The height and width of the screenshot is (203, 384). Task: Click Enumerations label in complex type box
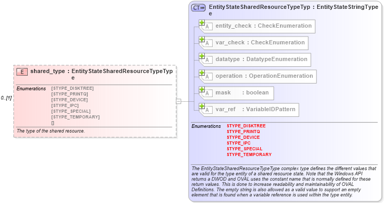(206, 126)
